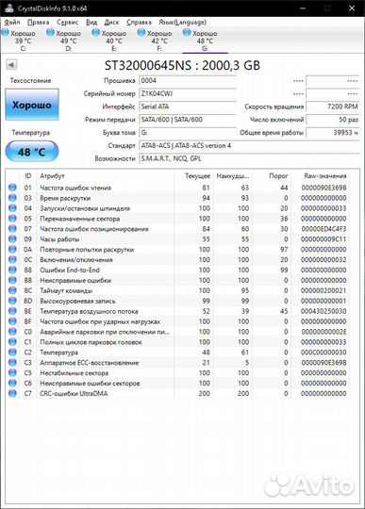Select drive F: 42 °C tab
Screen dimensions: 365x509
[159, 41]
